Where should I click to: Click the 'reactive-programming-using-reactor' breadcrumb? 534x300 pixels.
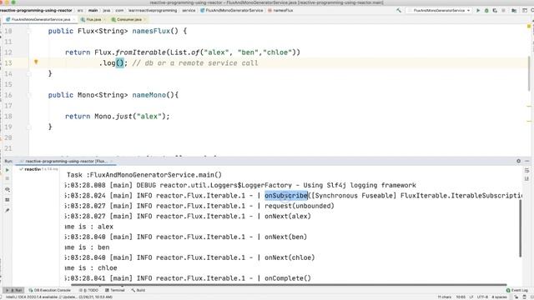(x=36, y=11)
